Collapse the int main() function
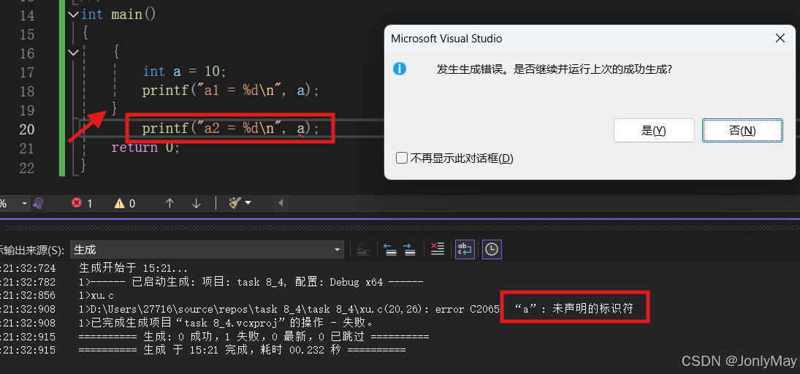 tap(74, 15)
